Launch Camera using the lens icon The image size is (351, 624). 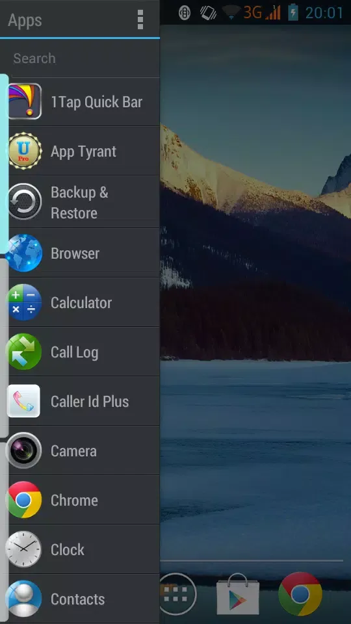pyautogui.click(x=24, y=450)
